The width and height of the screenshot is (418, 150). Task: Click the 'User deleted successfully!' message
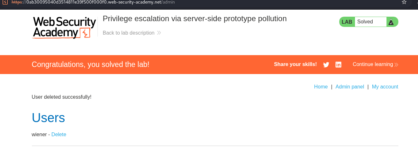[61, 97]
